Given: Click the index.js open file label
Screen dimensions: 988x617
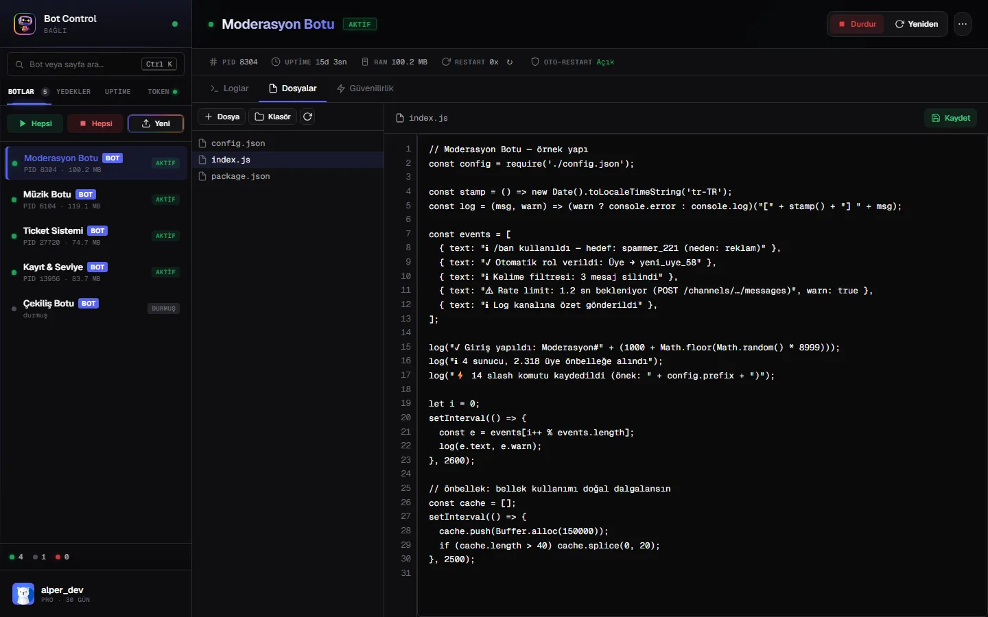Looking at the screenshot, I should (x=422, y=118).
